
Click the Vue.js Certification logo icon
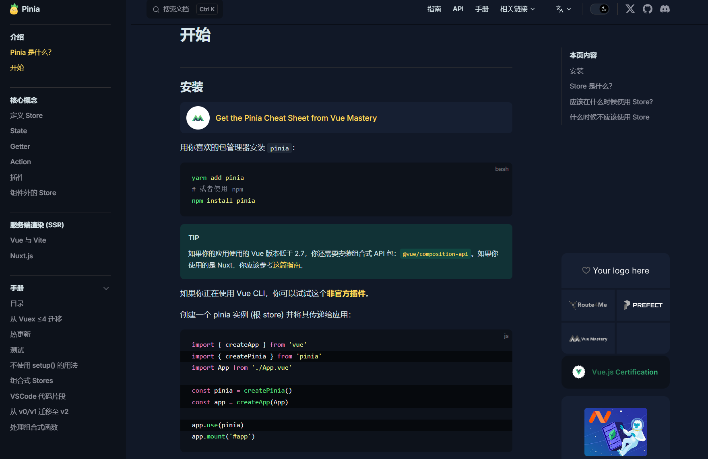coord(579,372)
